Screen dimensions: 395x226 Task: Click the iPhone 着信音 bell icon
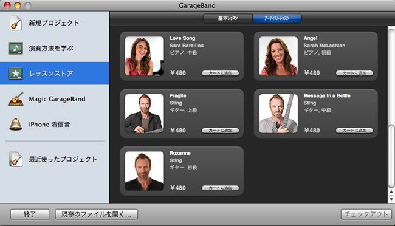point(16,124)
